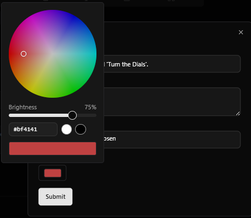
Task: Click the 75% brightness value
Action: (90, 107)
